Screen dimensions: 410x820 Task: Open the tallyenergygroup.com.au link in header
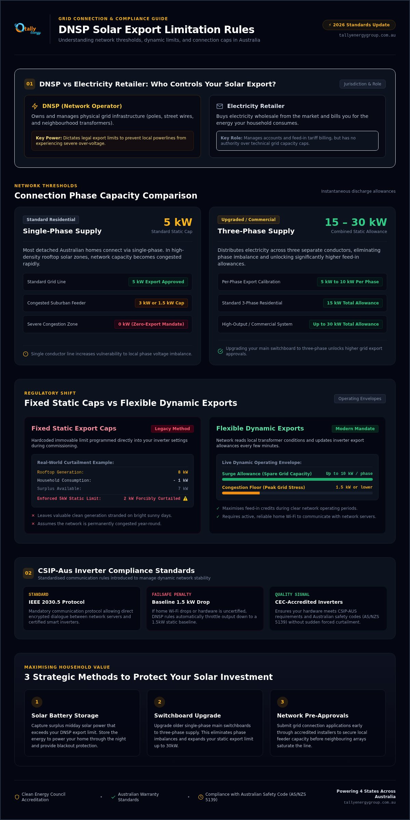pyautogui.click(x=367, y=35)
